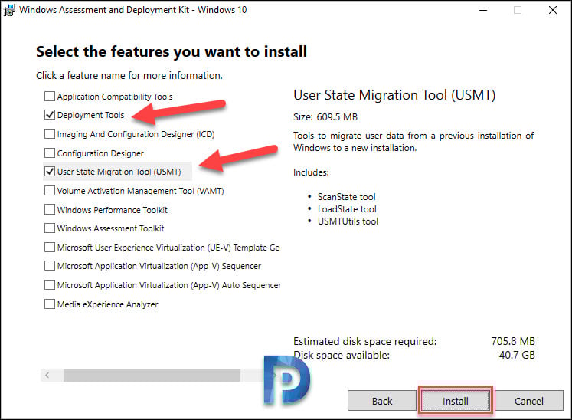Enable the App-V Sequencer checkbox
572x420 pixels.
[x=49, y=266]
